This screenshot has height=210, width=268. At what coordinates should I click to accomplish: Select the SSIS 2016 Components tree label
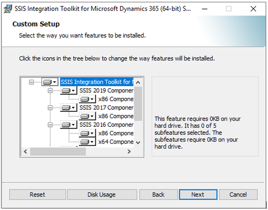click(x=106, y=125)
